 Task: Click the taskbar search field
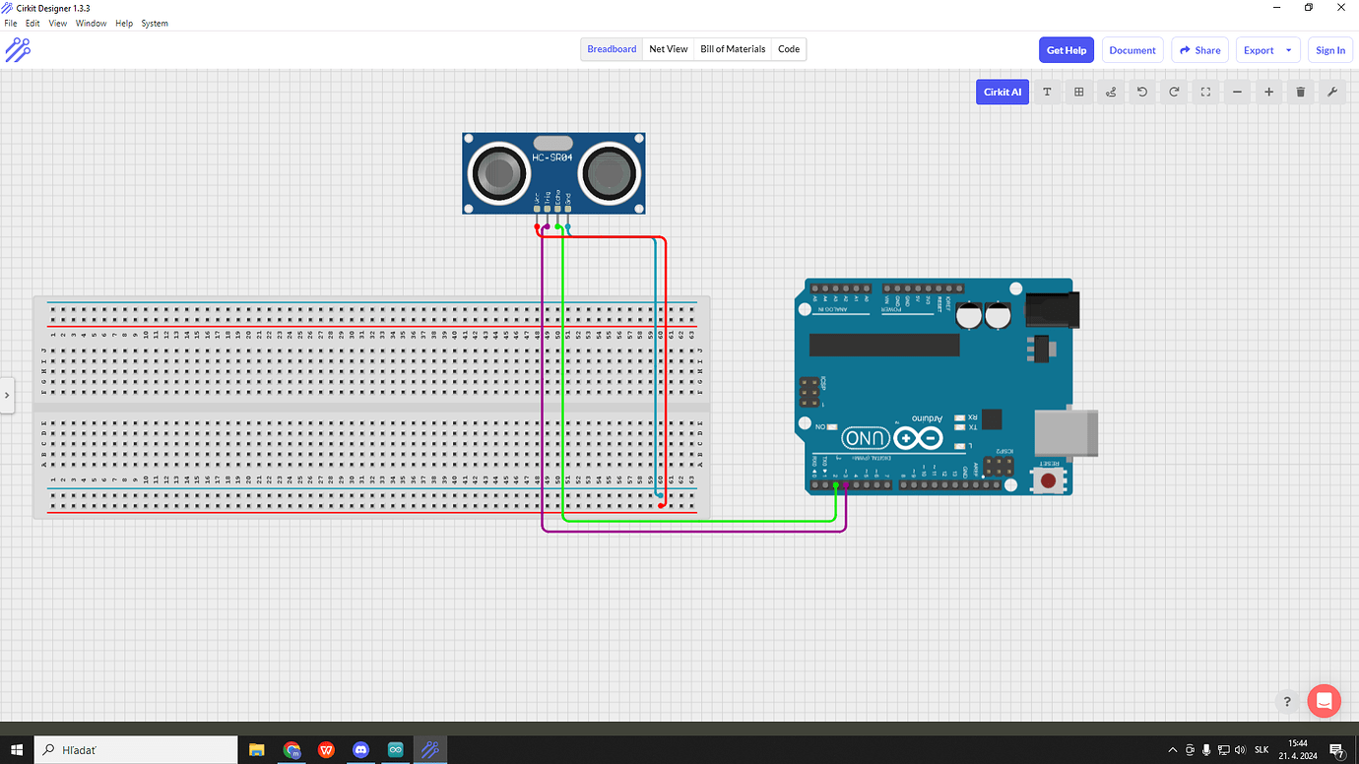click(135, 749)
